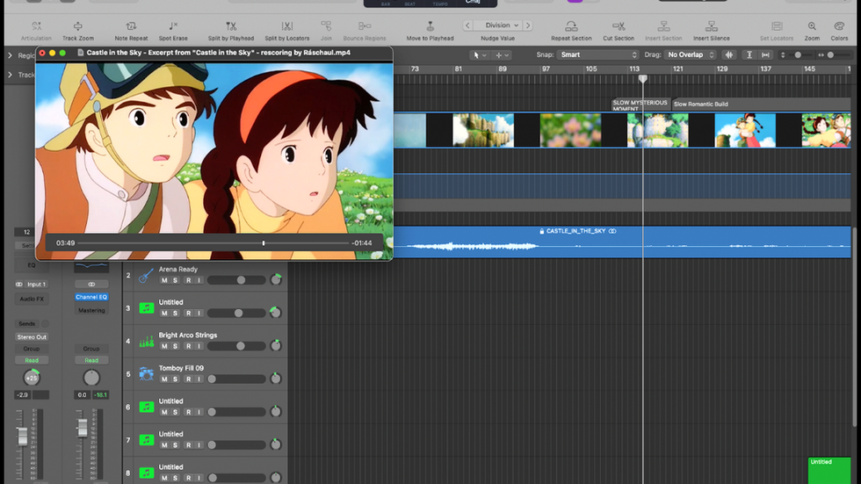Adjust the Bright Arco Strings volume slider
Image resolution: width=861 pixels, height=484 pixels.
[236, 346]
